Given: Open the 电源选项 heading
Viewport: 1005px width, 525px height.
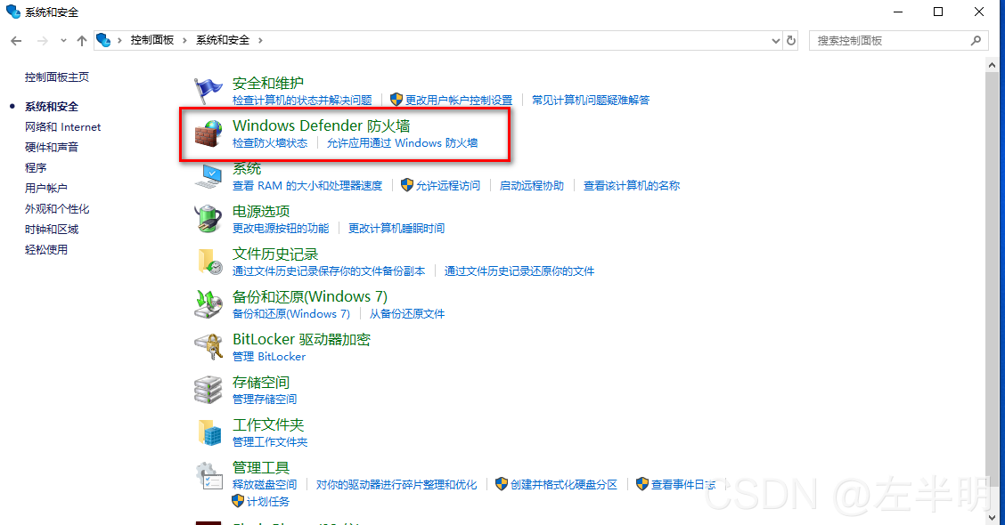Looking at the screenshot, I should (x=261, y=211).
